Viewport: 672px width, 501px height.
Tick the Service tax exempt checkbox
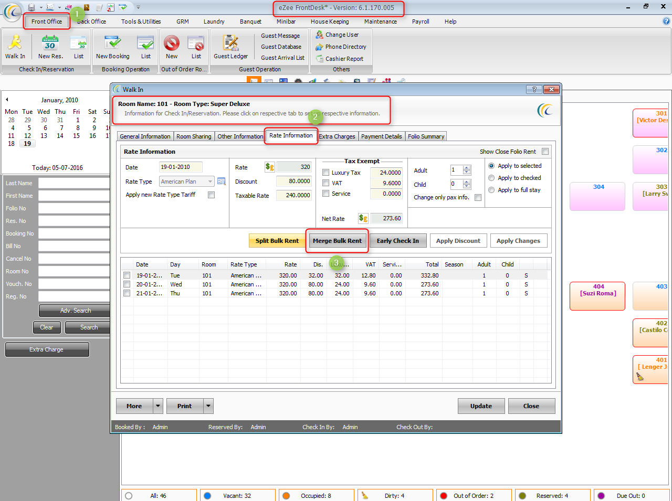(325, 194)
